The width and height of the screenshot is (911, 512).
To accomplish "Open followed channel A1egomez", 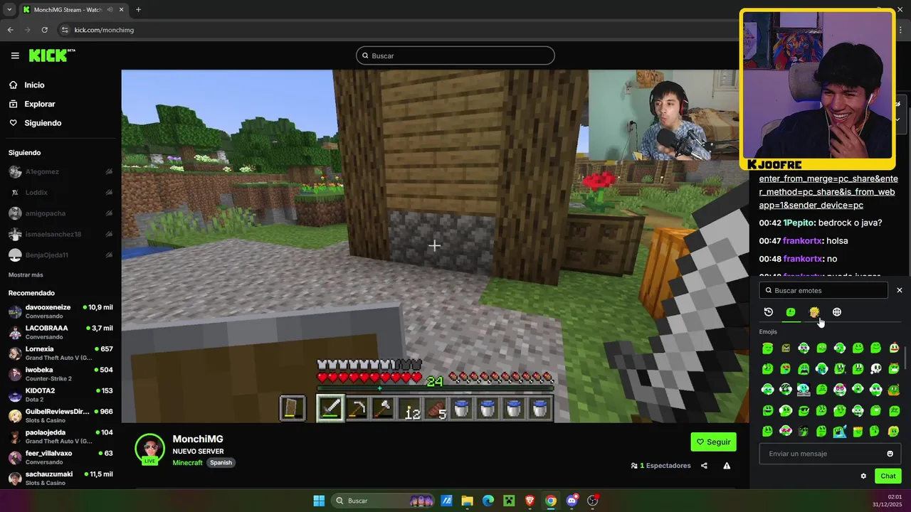I will [x=60, y=171].
